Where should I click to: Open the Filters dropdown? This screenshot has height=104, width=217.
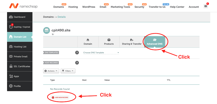pos(68,71)
